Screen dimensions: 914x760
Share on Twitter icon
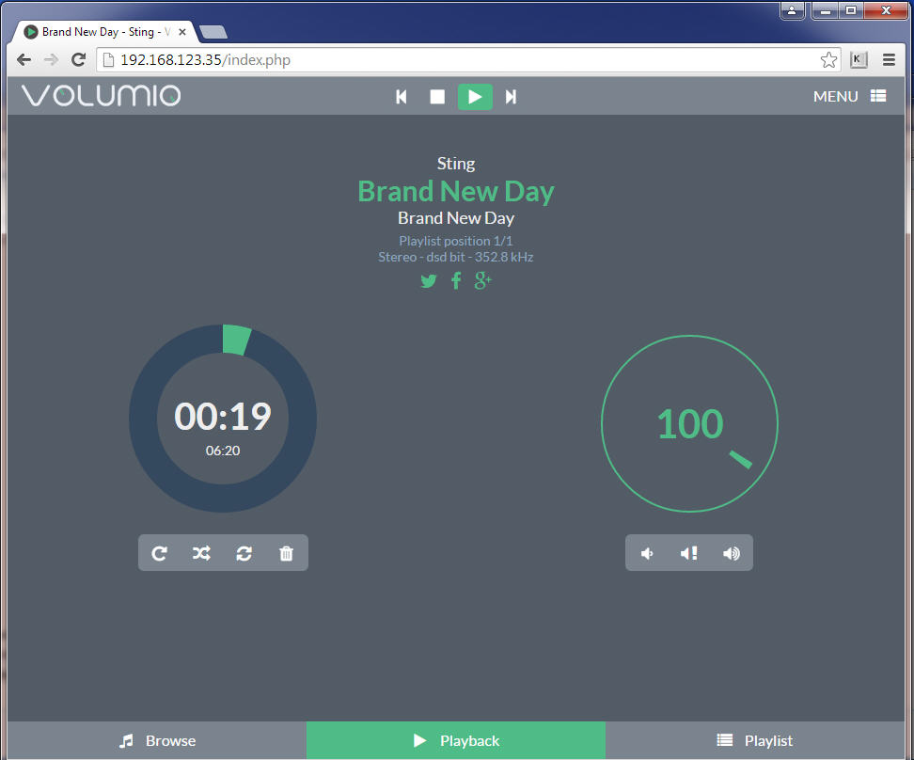click(429, 281)
